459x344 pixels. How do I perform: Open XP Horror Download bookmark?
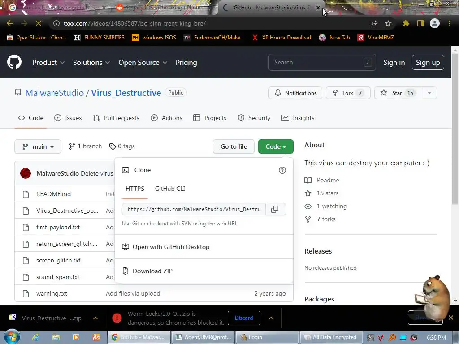[281, 38]
